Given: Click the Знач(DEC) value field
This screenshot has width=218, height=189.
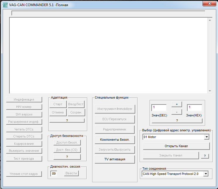Looking at the screenshot, I should [159, 108].
